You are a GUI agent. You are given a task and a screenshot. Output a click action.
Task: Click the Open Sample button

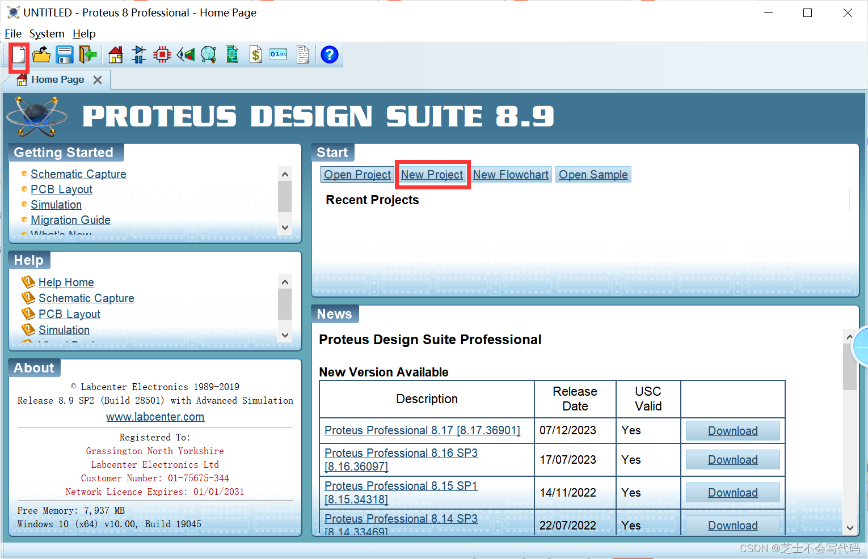click(593, 175)
